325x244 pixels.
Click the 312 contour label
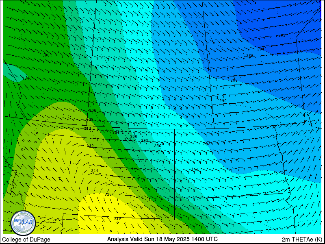click(x=90, y=146)
